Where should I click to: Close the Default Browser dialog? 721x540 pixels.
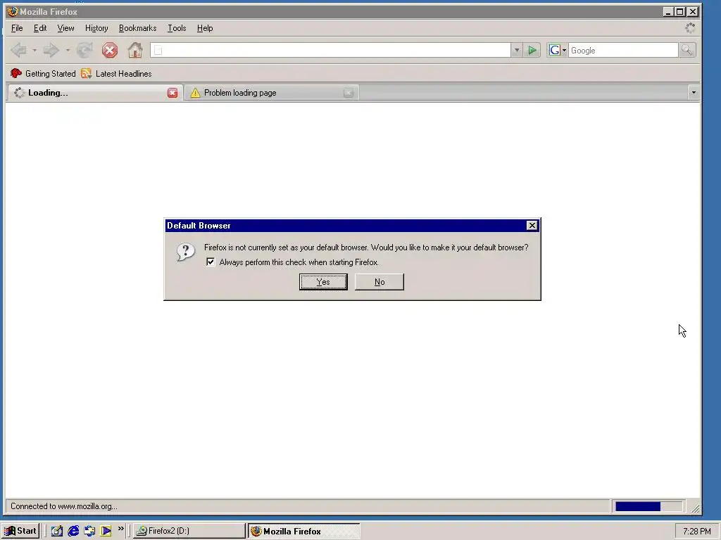pos(532,226)
